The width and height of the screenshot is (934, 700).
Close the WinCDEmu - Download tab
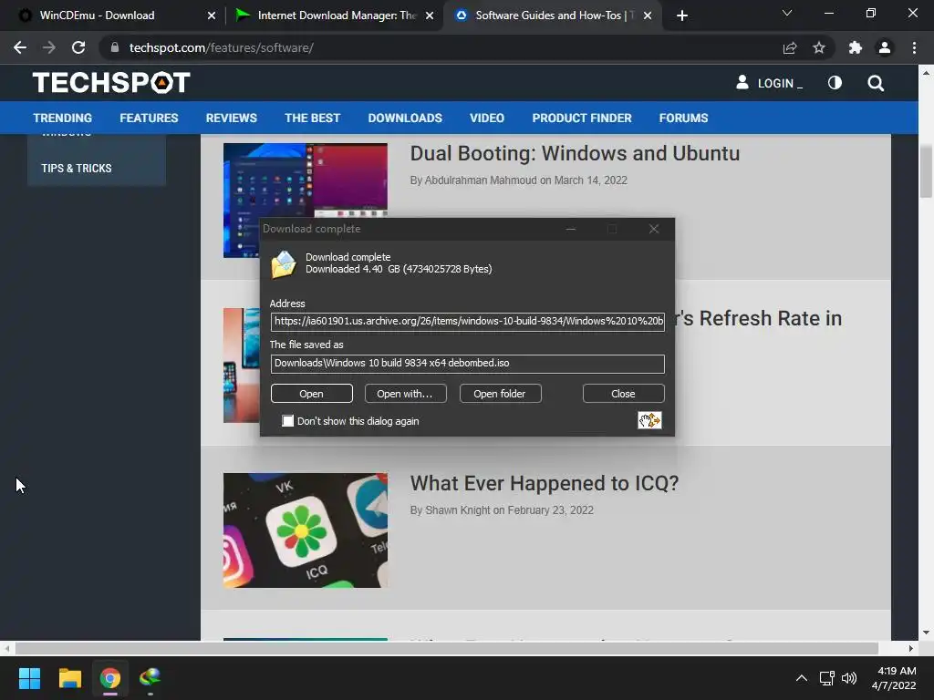click(x=212, y=15)
